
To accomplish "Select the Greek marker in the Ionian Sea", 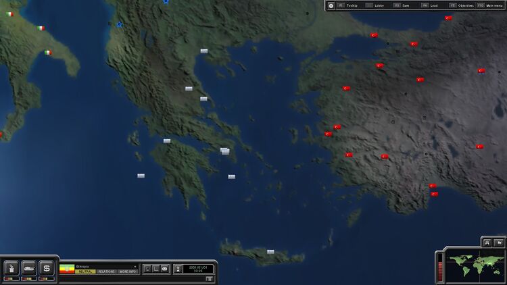I will point(141,176).
